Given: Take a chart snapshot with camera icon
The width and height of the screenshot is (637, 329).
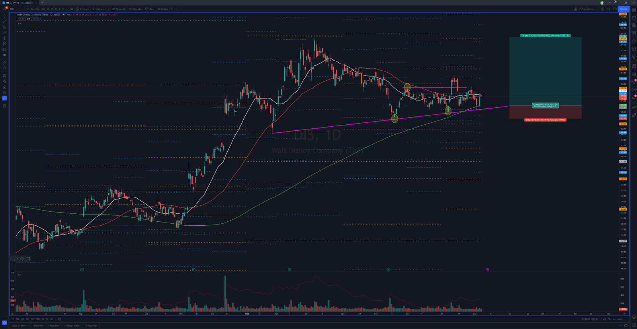Looking at the screenshot, I should [615, 9].
